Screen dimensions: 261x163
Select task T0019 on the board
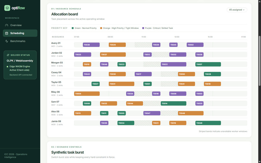click(178, 123)
